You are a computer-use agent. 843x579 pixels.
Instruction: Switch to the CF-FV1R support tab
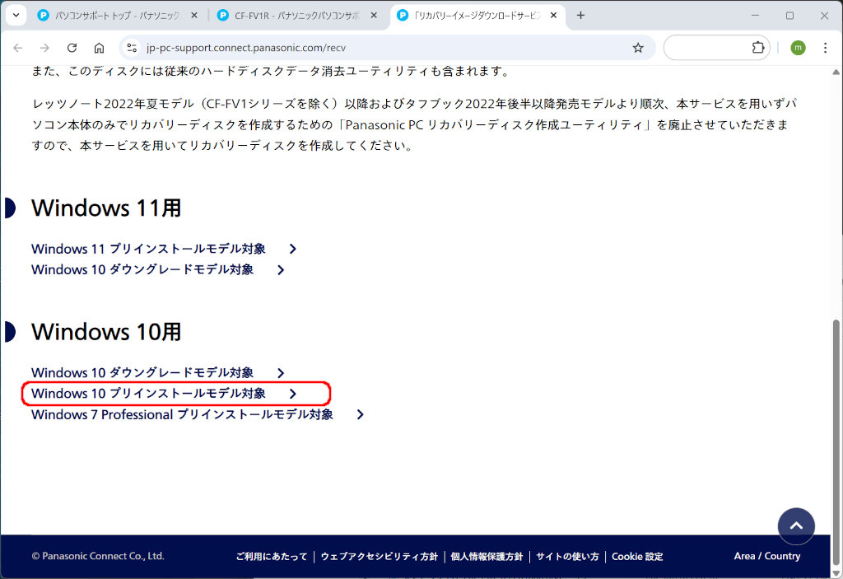pos(298,16)
